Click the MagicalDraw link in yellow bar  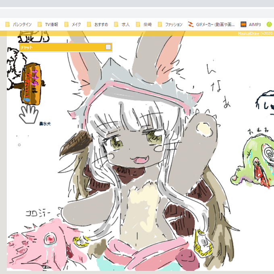tap(249, 33)
